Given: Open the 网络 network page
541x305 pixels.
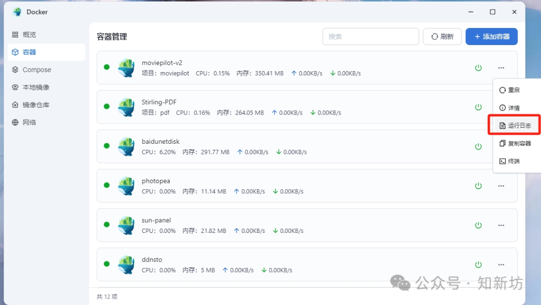Looking at the screenshot, I should tap(46, 123).
